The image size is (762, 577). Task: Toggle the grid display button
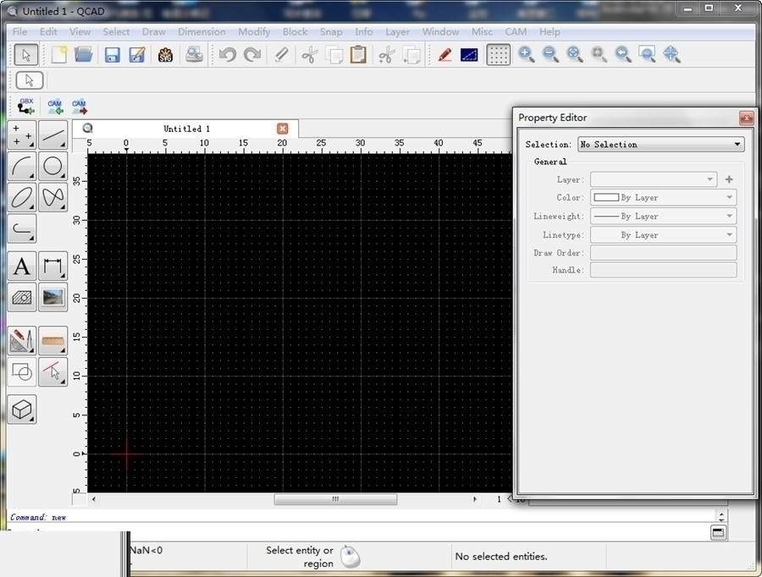tap(499, 55)
